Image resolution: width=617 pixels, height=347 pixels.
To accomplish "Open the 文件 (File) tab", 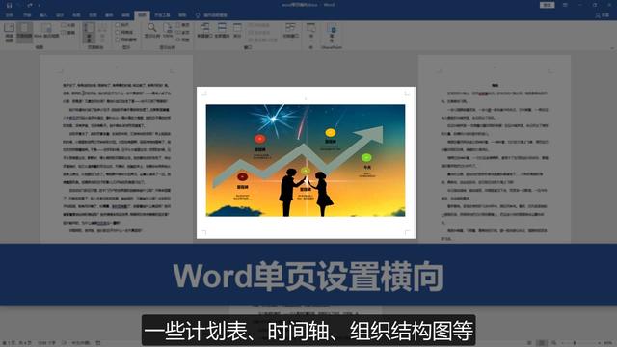I will tap(10, 15).
